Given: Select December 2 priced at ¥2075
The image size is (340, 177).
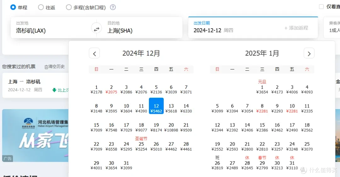Looking at the screenshot, I should click(x=111, y=90).
